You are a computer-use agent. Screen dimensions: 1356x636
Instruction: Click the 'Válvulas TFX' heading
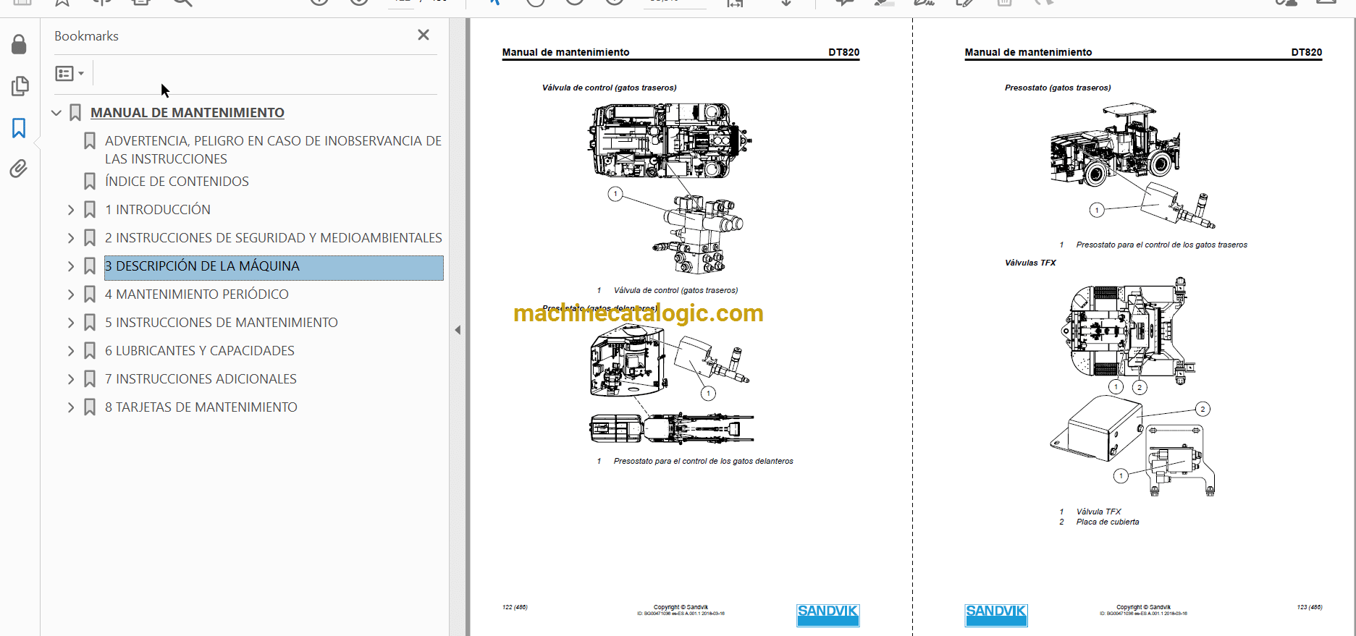click(1030, 263)
